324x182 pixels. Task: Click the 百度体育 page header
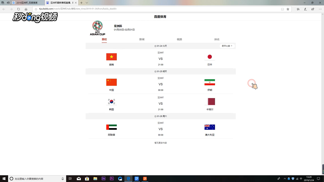(x=160, y=17)
